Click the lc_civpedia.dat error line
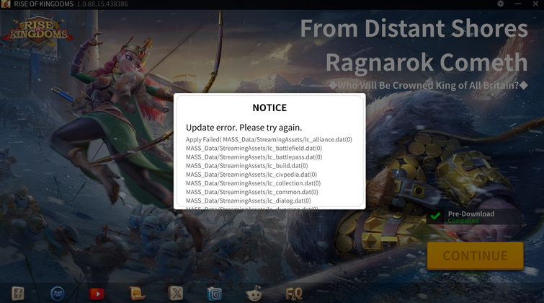Screen dimensions: 544x303 click(x=251, y=174)
